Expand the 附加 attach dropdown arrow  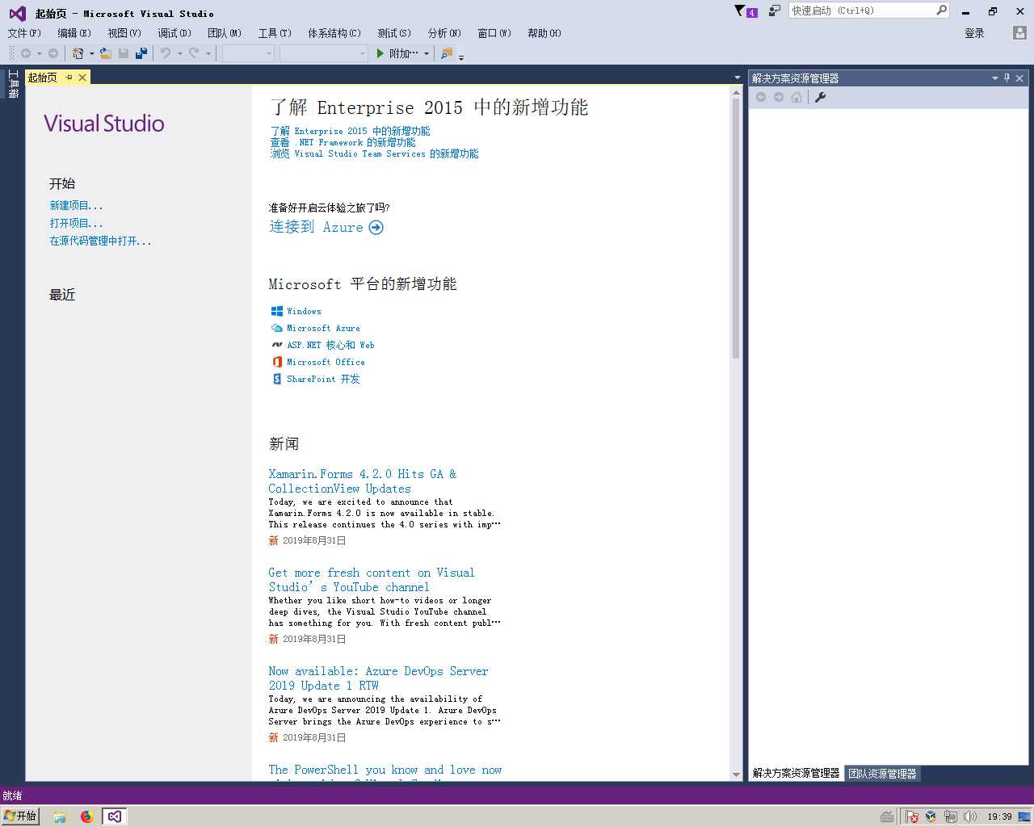click(x=426, y=54)
